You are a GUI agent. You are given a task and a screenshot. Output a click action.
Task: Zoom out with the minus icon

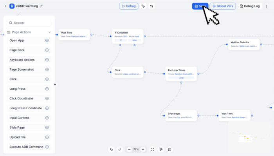(129, 149)
